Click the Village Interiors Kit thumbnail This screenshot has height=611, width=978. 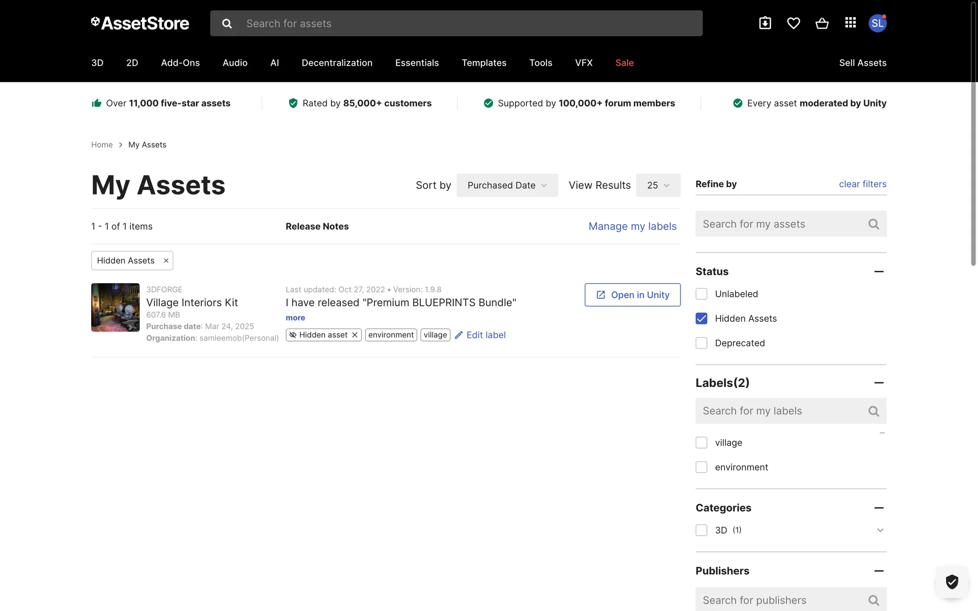tap(115, 308)
